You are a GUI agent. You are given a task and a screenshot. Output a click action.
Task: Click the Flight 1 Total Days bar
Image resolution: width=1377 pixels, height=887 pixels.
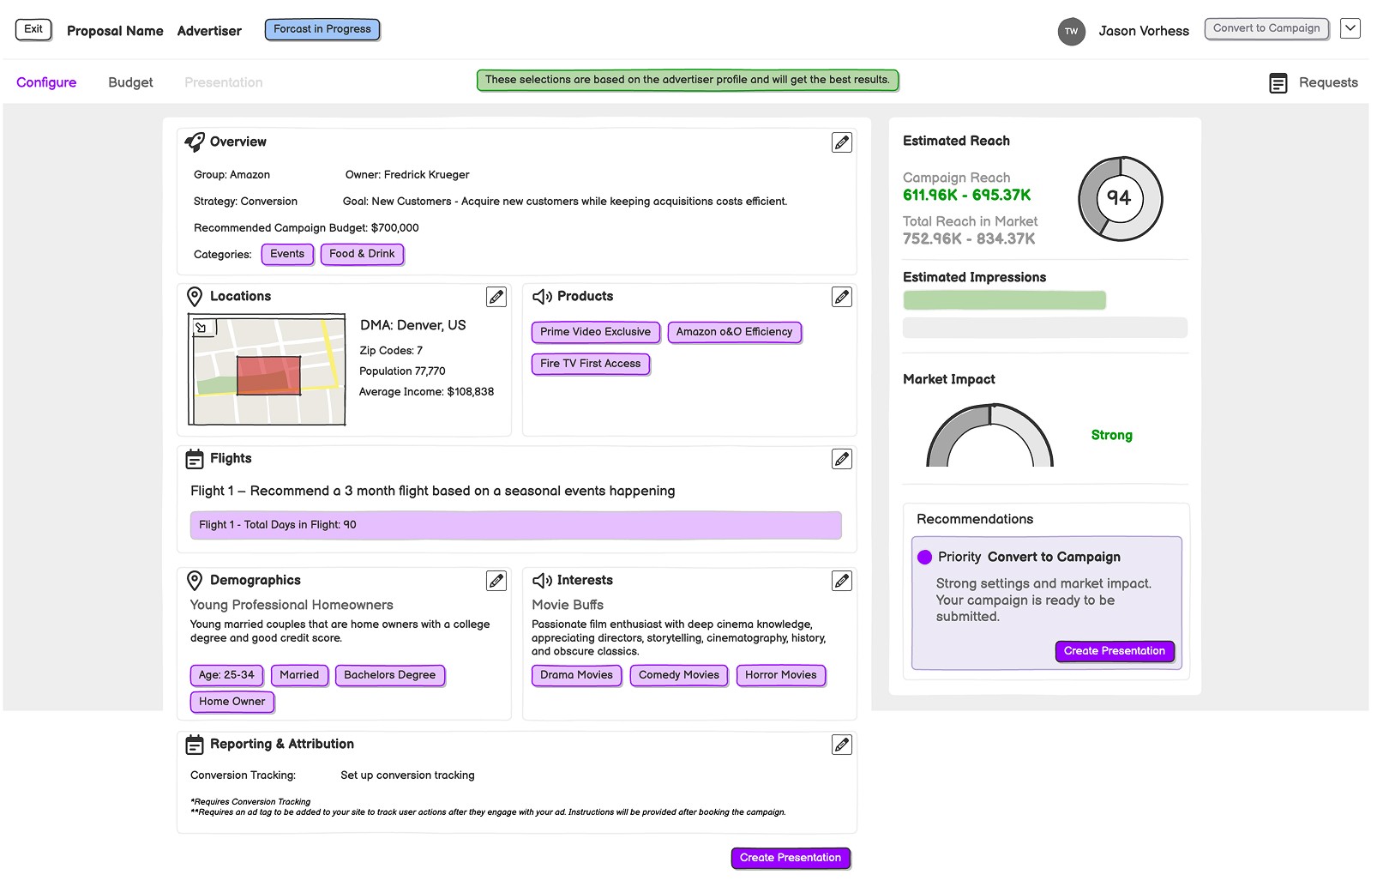[x=515, y=525]
